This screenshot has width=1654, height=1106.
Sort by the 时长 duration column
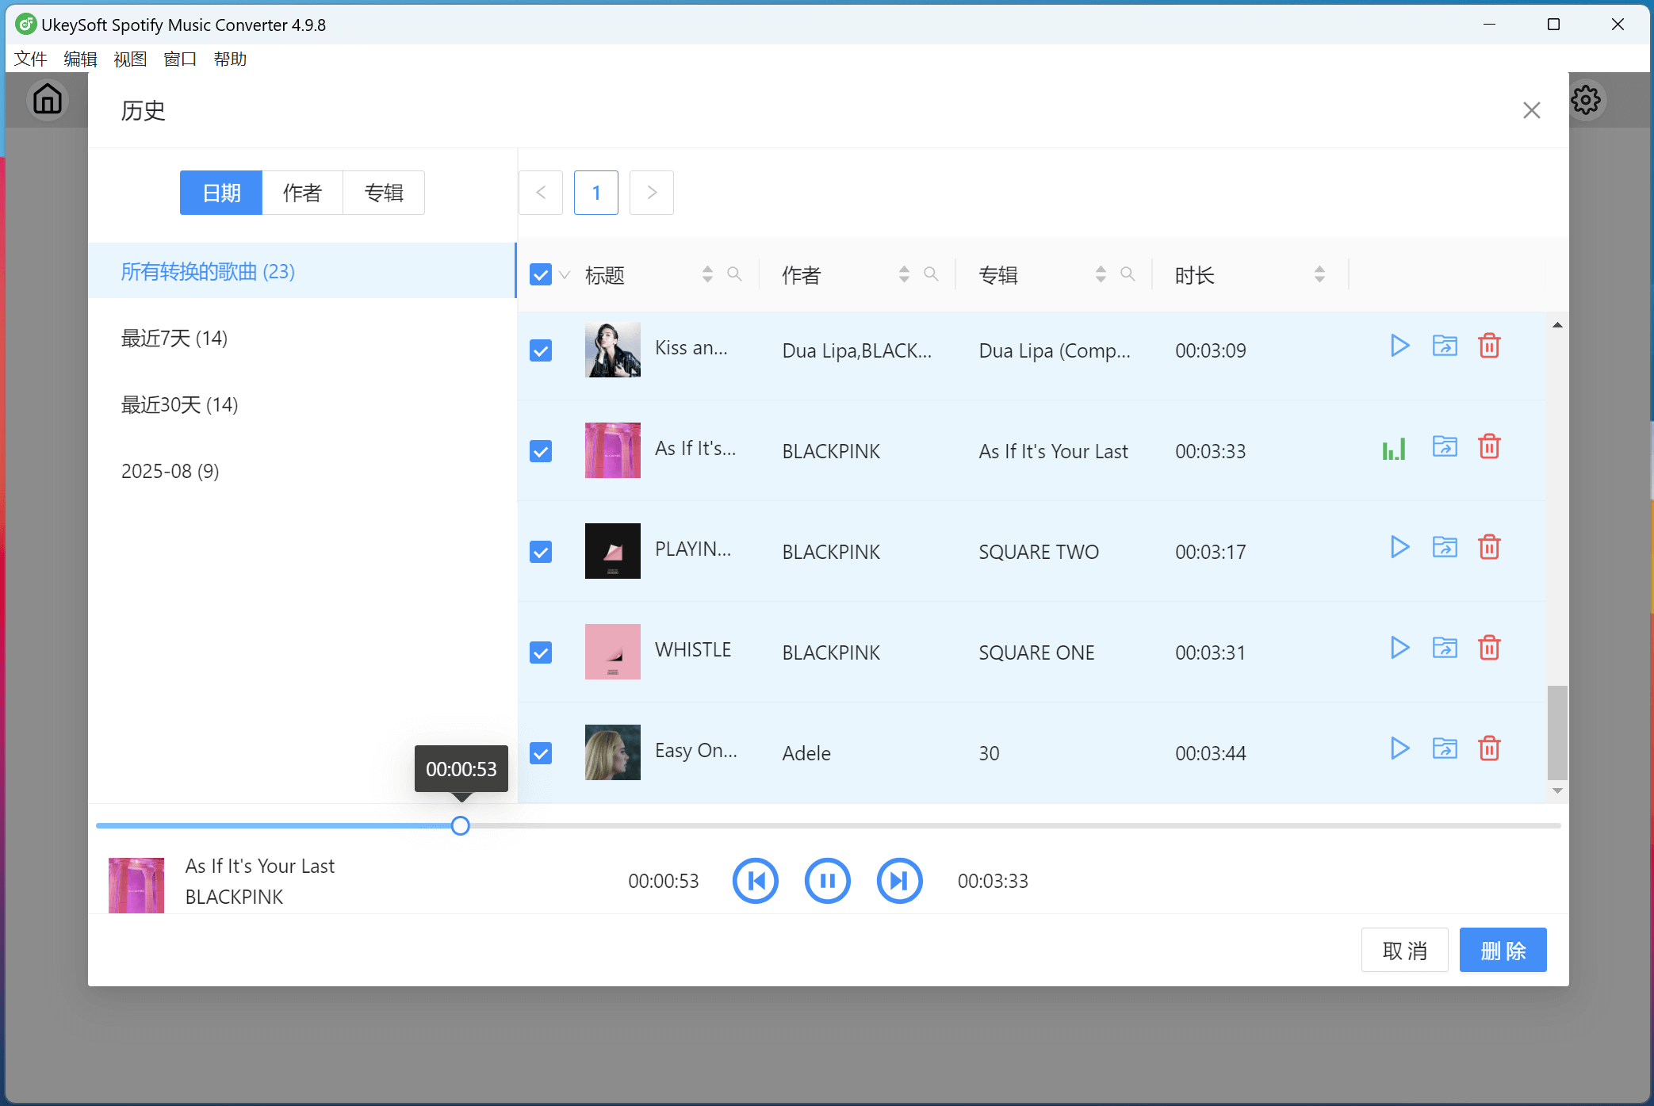1319,274
